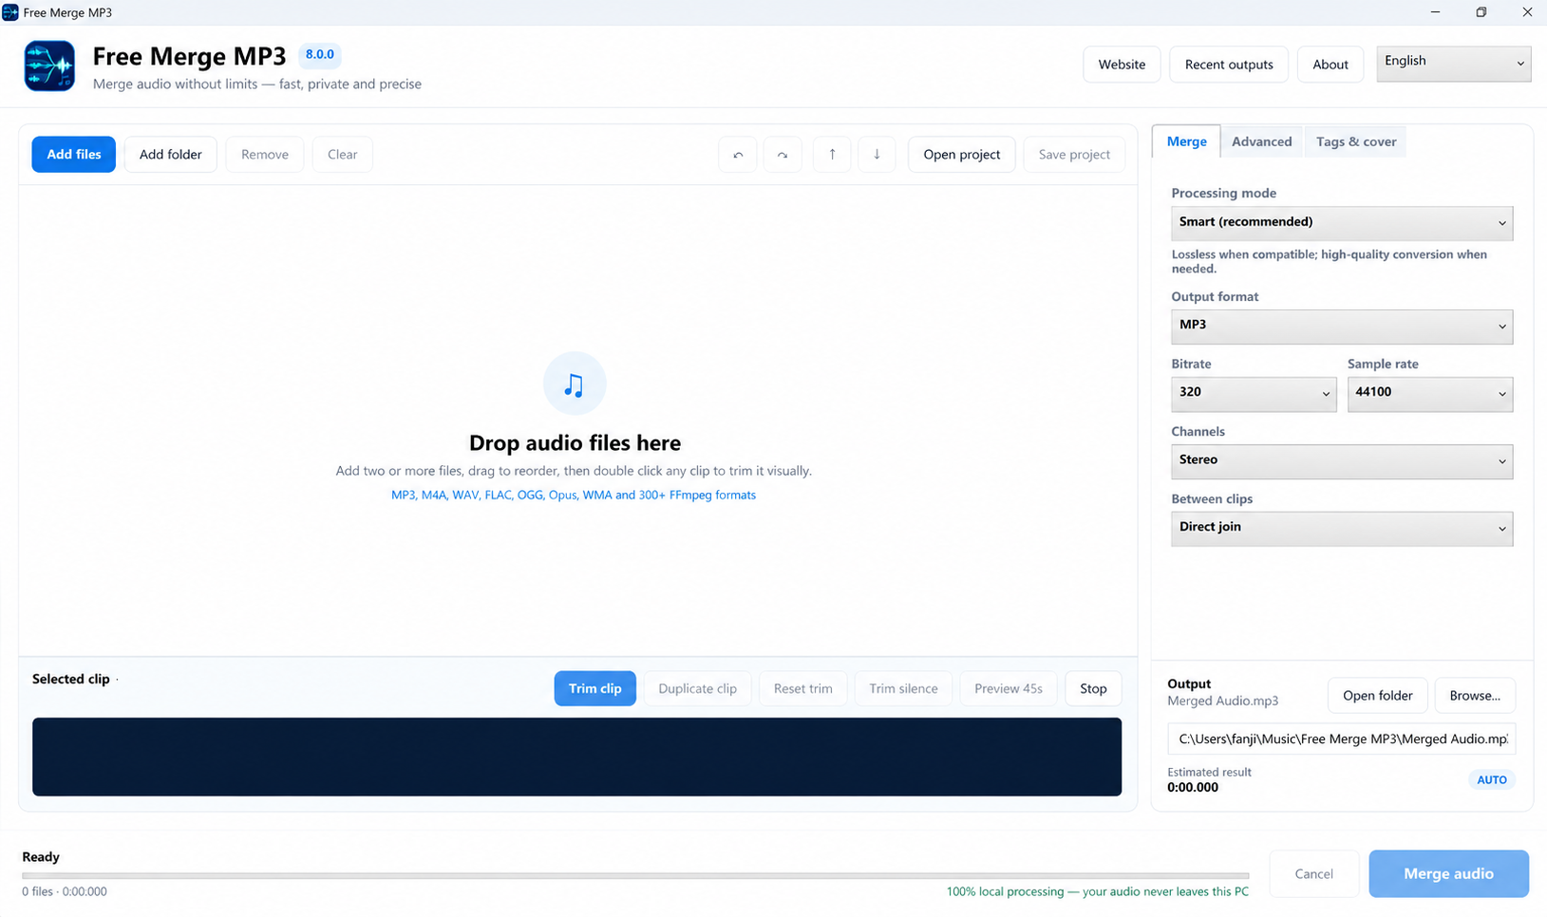1547x917 pixels.
Task: Click the undo arrow icon
Action: [x=738, y=155]
